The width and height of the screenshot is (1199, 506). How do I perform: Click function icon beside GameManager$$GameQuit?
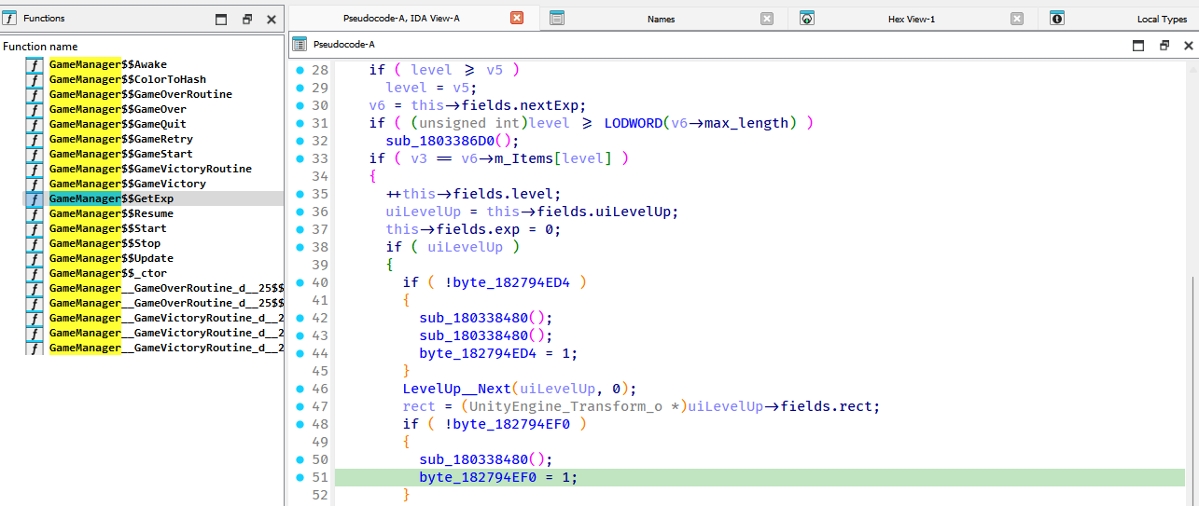click(35, 124)
